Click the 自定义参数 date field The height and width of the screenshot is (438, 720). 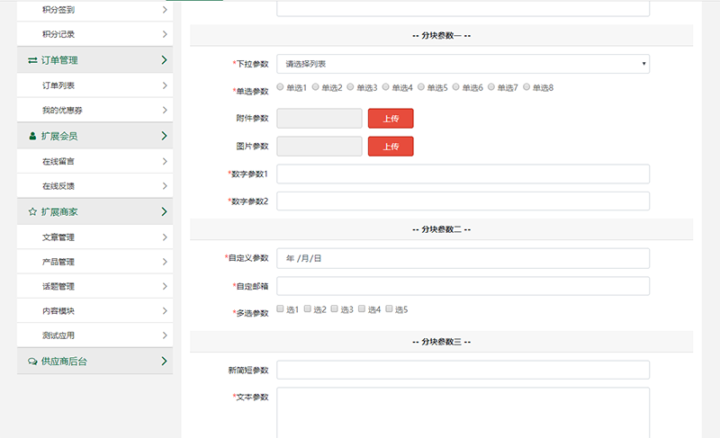pos(463,258)
